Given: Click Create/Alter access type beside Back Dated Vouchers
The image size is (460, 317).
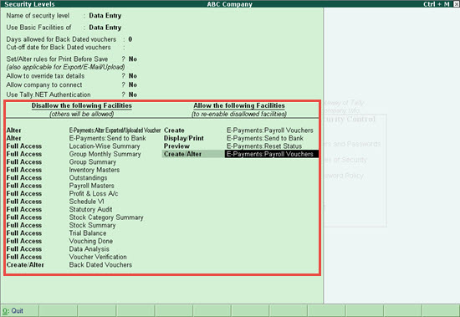Looking at the screenshot, I should pyautogui.click(x=25, y=265).
